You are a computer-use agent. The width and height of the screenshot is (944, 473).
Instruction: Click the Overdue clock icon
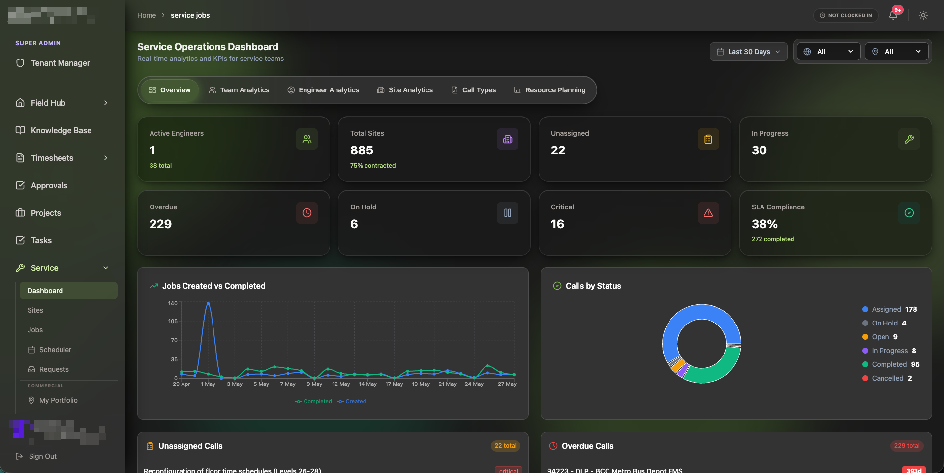click(x=307, y=213)
